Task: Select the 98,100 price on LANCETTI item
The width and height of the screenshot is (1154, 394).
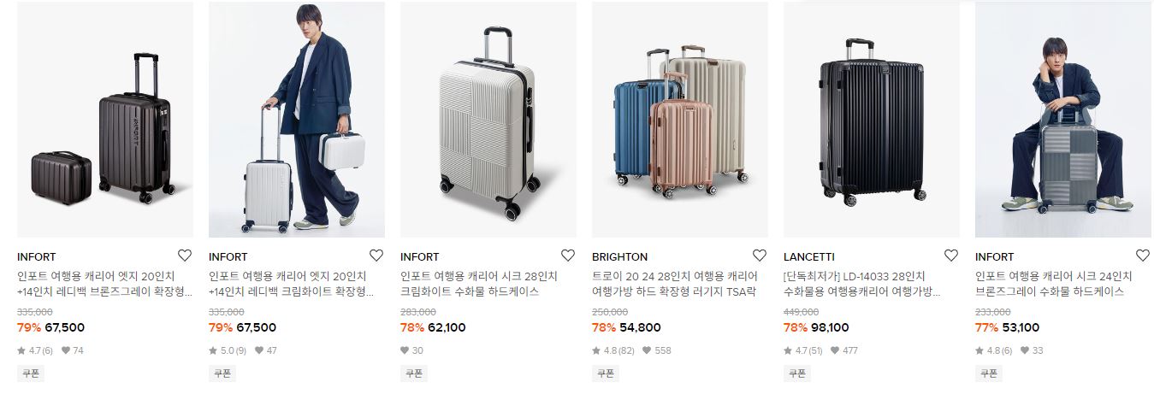Action: pyautogui.click(x=830, y=327)
